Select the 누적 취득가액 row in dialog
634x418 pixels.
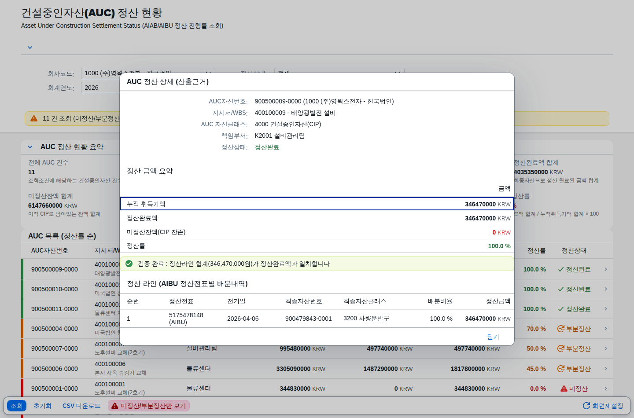(x=317, y=204)
